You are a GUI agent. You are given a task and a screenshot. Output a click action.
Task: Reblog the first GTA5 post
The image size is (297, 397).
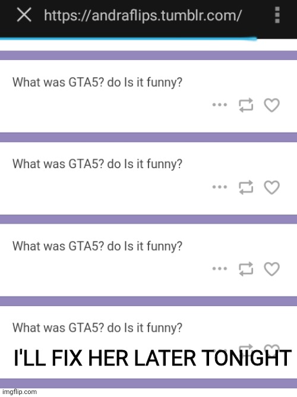coord(246,105)
